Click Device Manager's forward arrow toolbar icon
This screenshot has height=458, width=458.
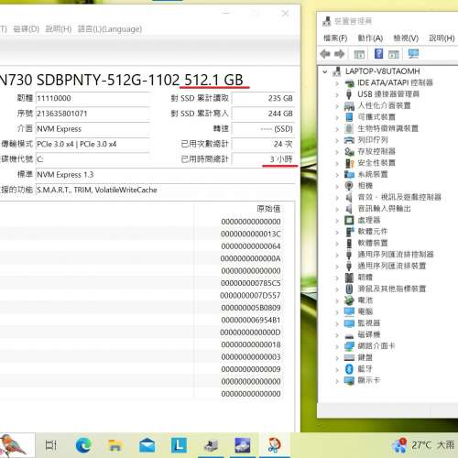(x=339, y=54)
